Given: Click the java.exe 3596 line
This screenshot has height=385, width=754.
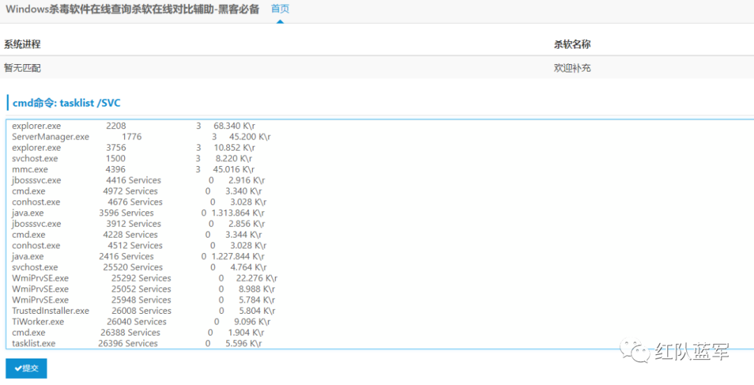Looking at the screenshot, I should (138, 213).
